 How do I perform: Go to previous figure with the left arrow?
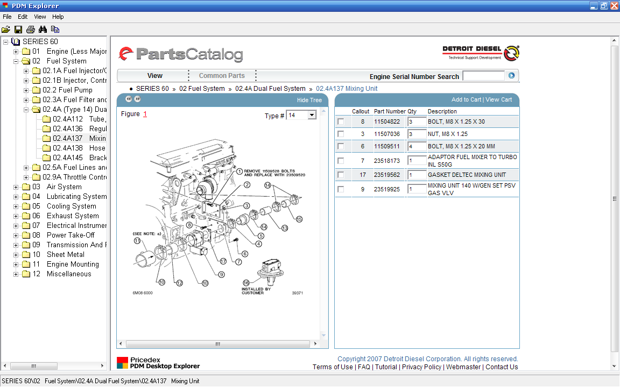(x=129, y=99)
